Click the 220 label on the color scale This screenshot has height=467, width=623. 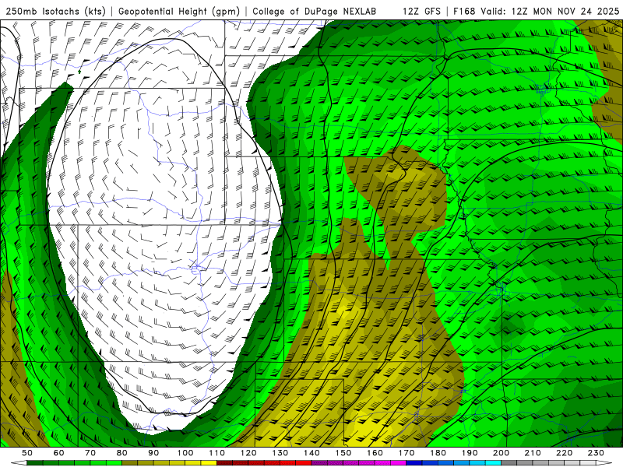click(x=565, y=453)
